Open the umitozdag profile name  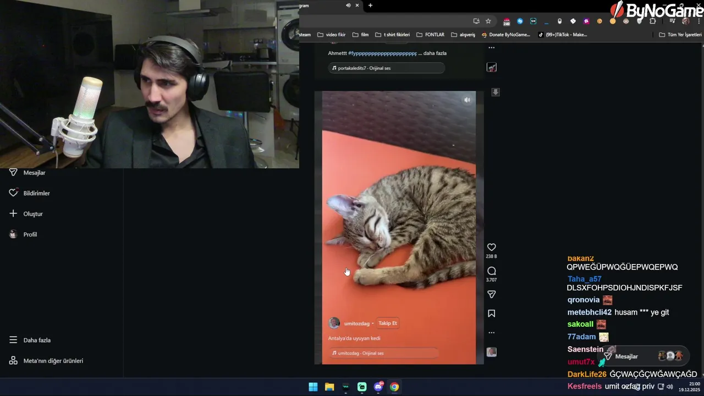point(357,323)
